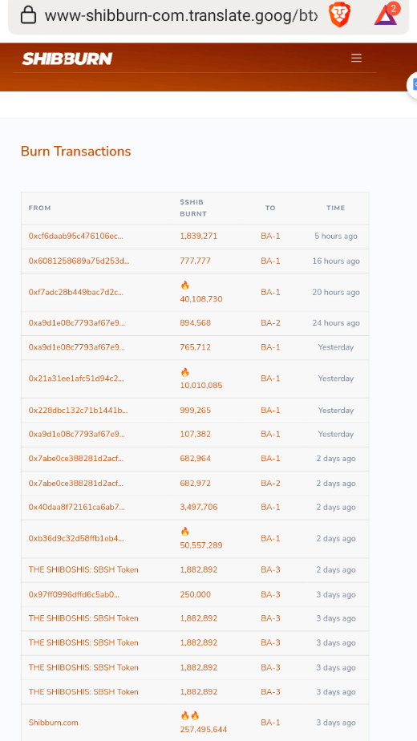Click the '5 hours ago' time

(336, 237)
